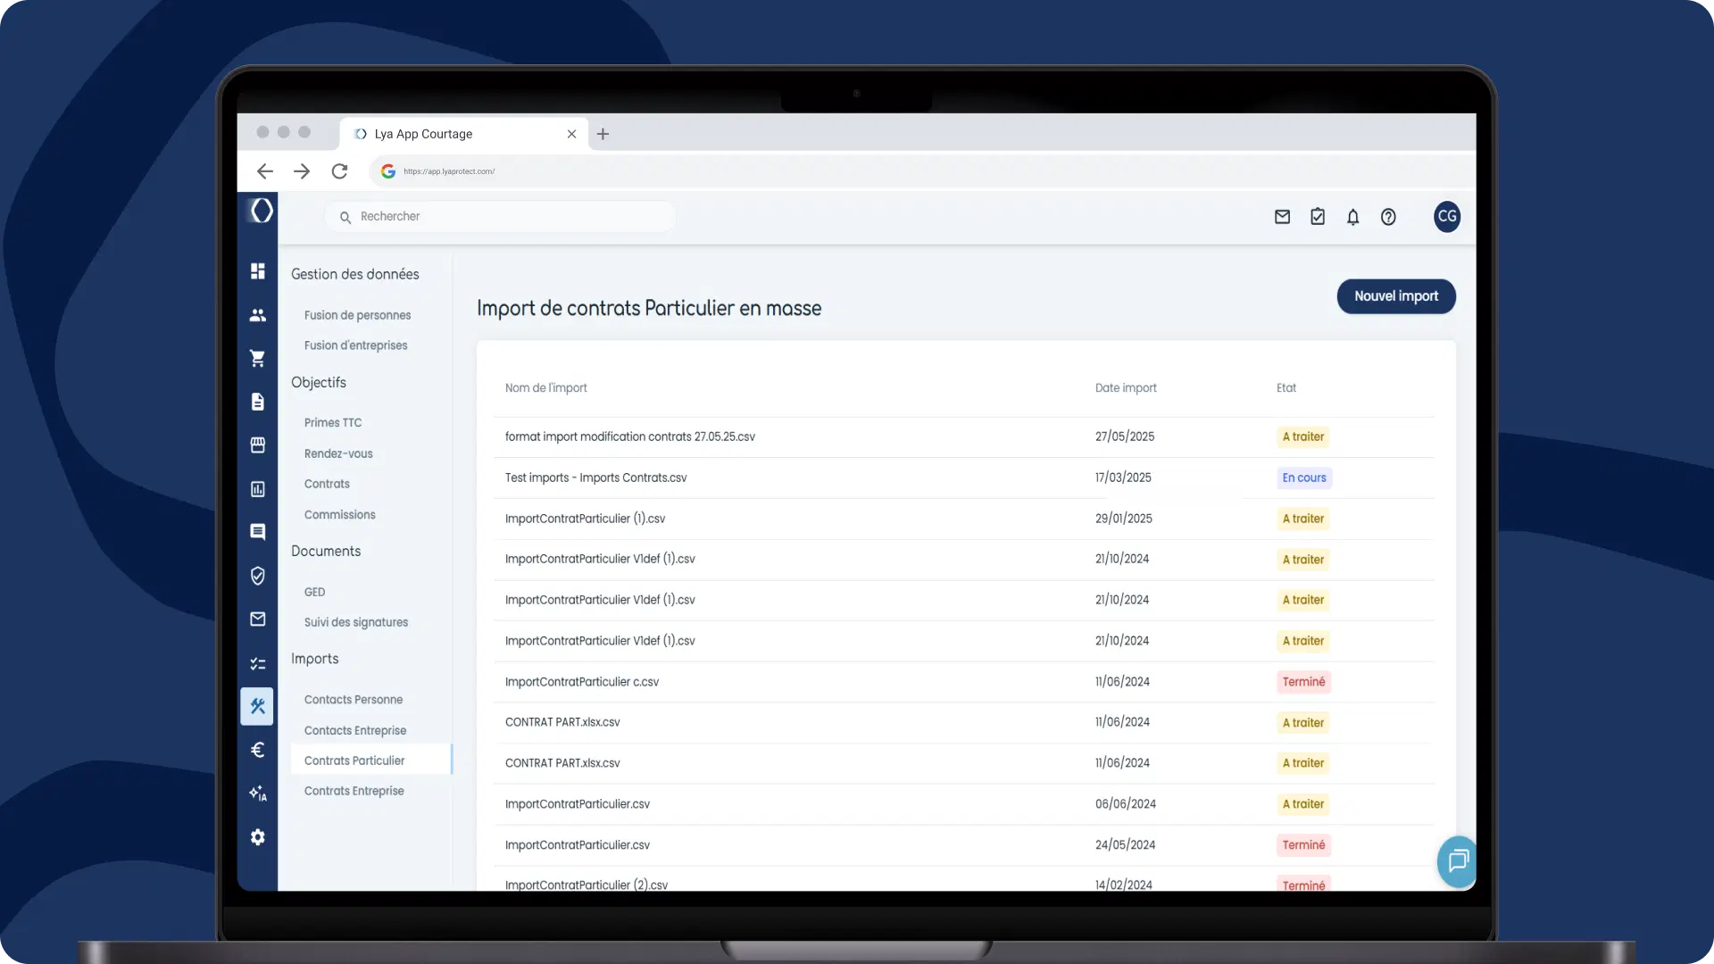This screenshot has height=964, width=1714.
Task: Open 'ImportContratParticulier (1).csv' row
Action: click(964, 519)
